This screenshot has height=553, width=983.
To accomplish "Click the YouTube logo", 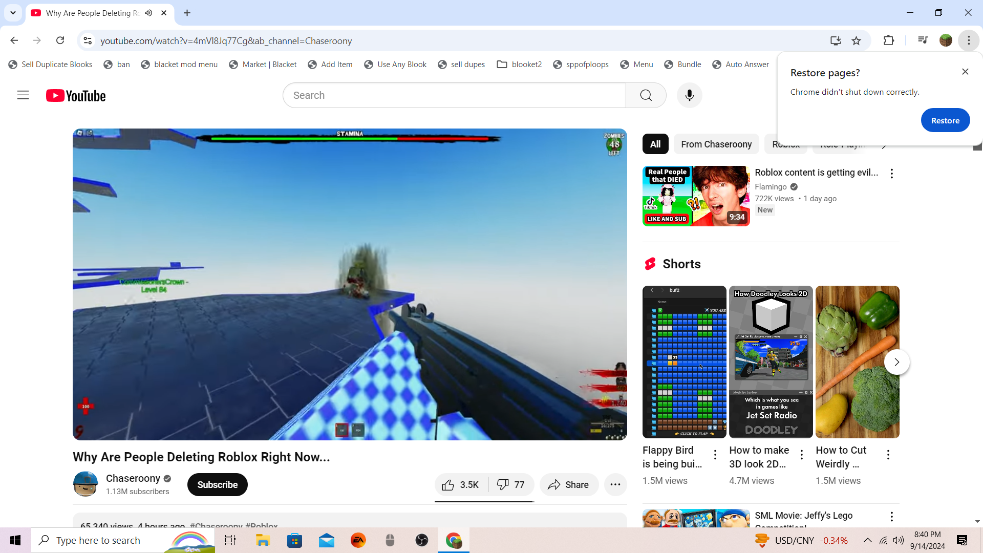I will [76, 96].
